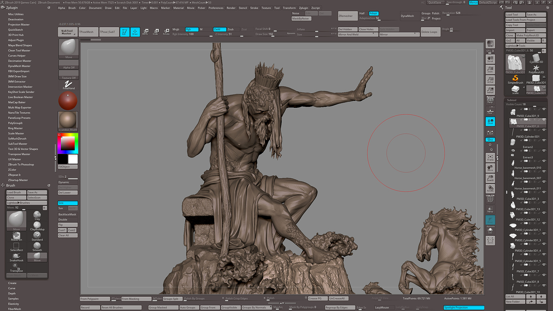This screenshot has height=311, width=553.
Task: Open the Stroke menu
Action: (x=254, y=8)
